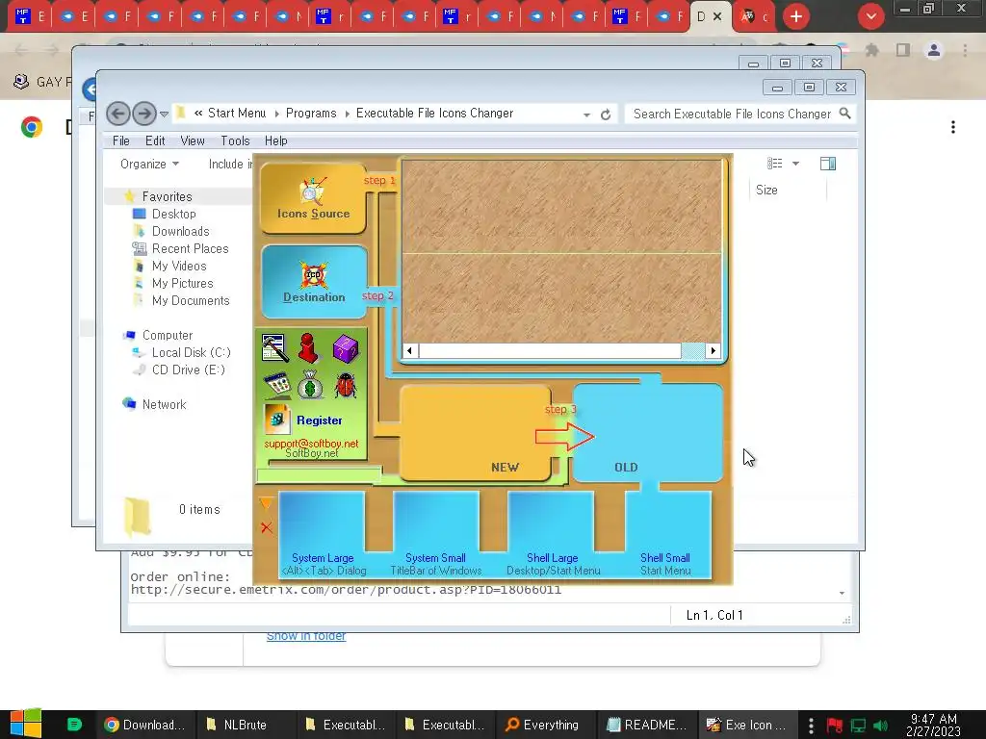Click the Destination button

click(314, 282)
